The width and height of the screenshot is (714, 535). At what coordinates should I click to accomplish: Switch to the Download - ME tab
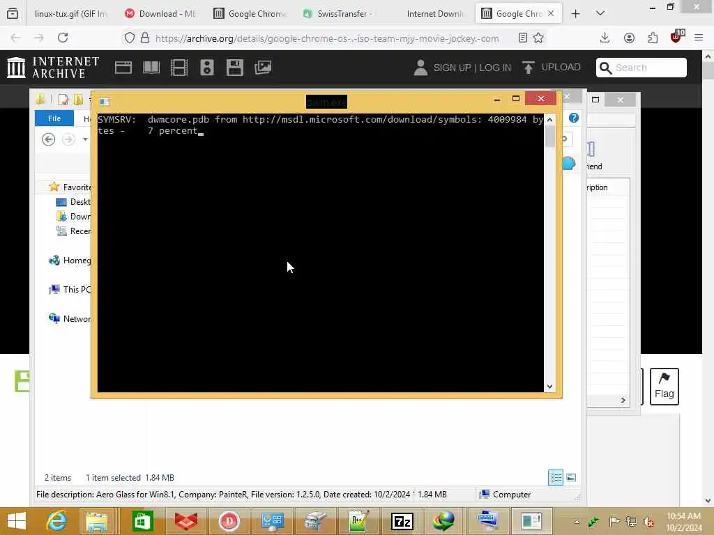pyautogui.click(x=160, y=14)
